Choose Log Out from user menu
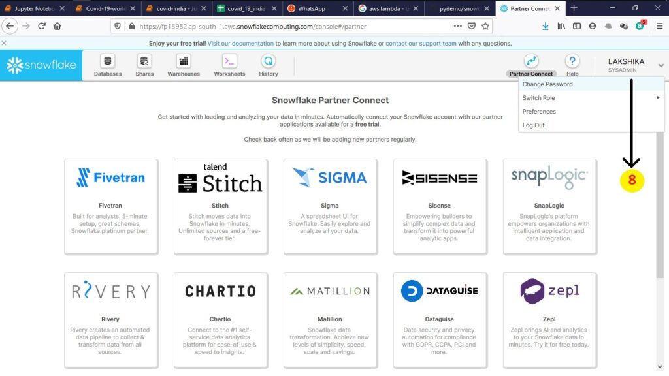This screenshot has width=669, height=376. (x=533, y=125)
